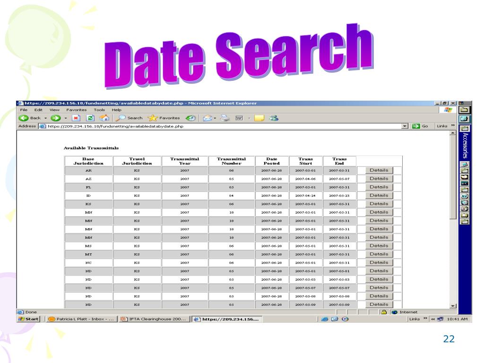Click the Date Posted column header

[x=272, y=161]
